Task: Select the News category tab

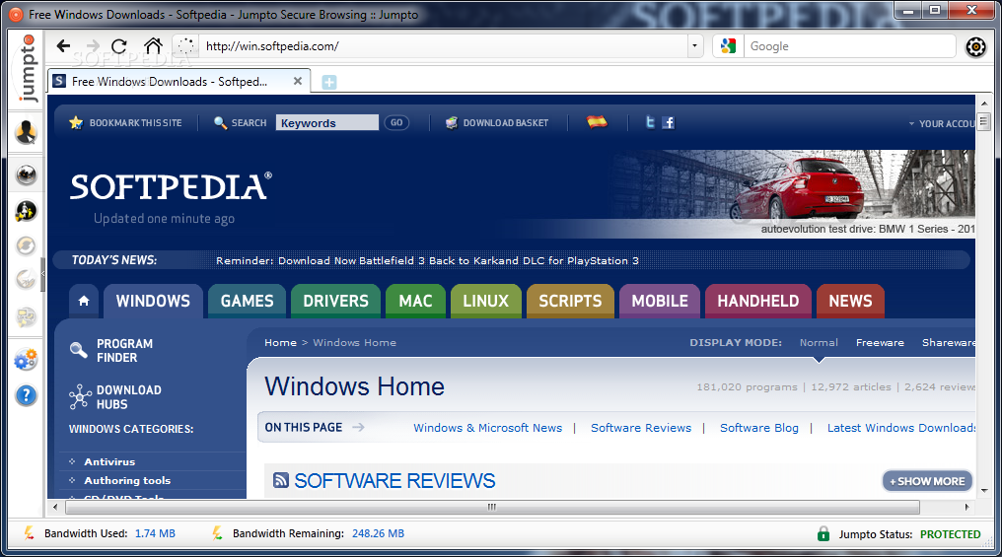Action: (x=850, y=301)
